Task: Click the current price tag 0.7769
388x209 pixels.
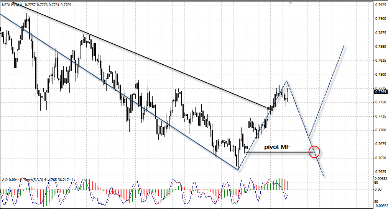Action: (x=380, y=91)
